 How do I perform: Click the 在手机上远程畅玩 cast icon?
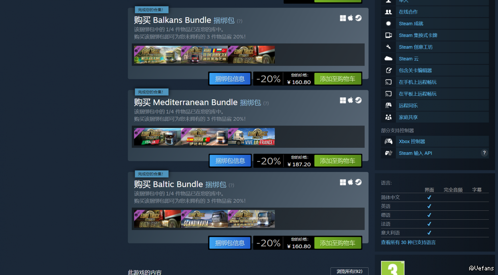pos(388,82)
